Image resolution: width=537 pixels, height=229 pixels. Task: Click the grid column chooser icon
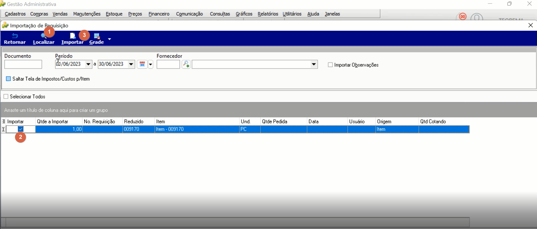pyautogui.click(x=3, y=121)
